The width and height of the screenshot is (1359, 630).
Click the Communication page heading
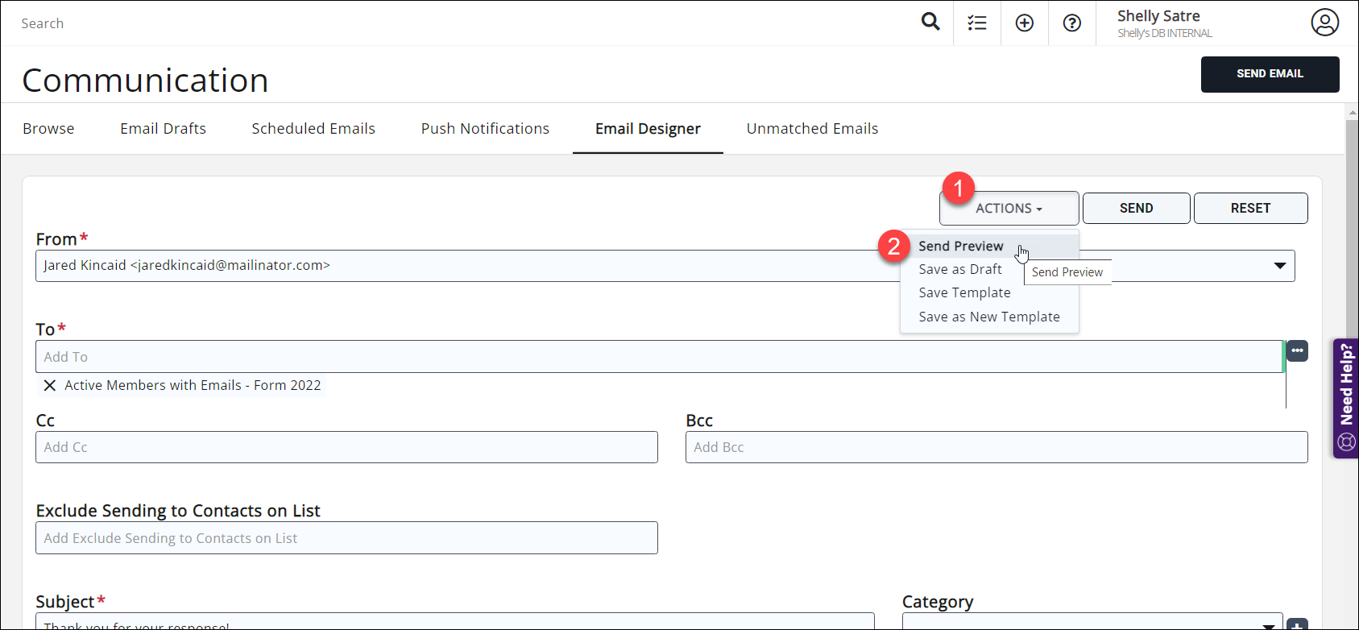(145, 81)
